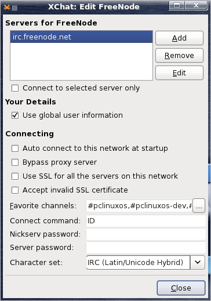
Task: Maximize the Edit FreeNode window
Action: (x=177, y=5)
